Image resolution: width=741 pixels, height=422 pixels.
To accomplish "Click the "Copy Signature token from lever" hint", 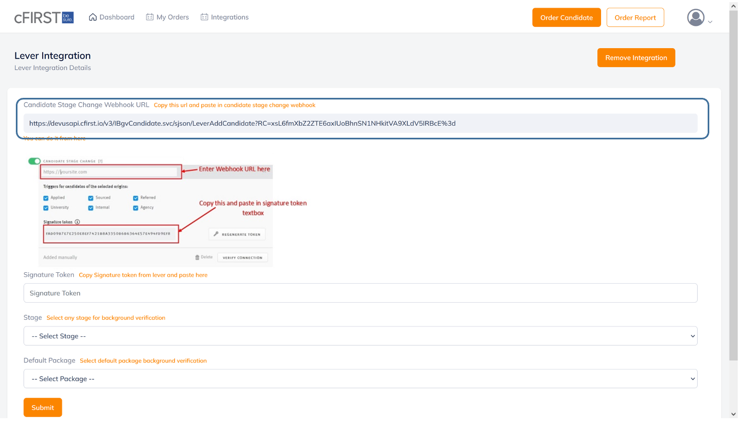I will 143,275.
